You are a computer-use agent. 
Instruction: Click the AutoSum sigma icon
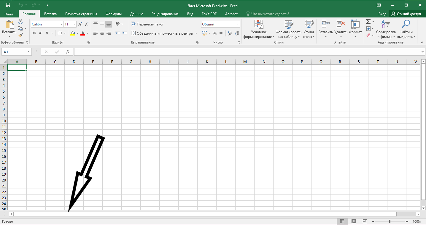pos(368,22)
